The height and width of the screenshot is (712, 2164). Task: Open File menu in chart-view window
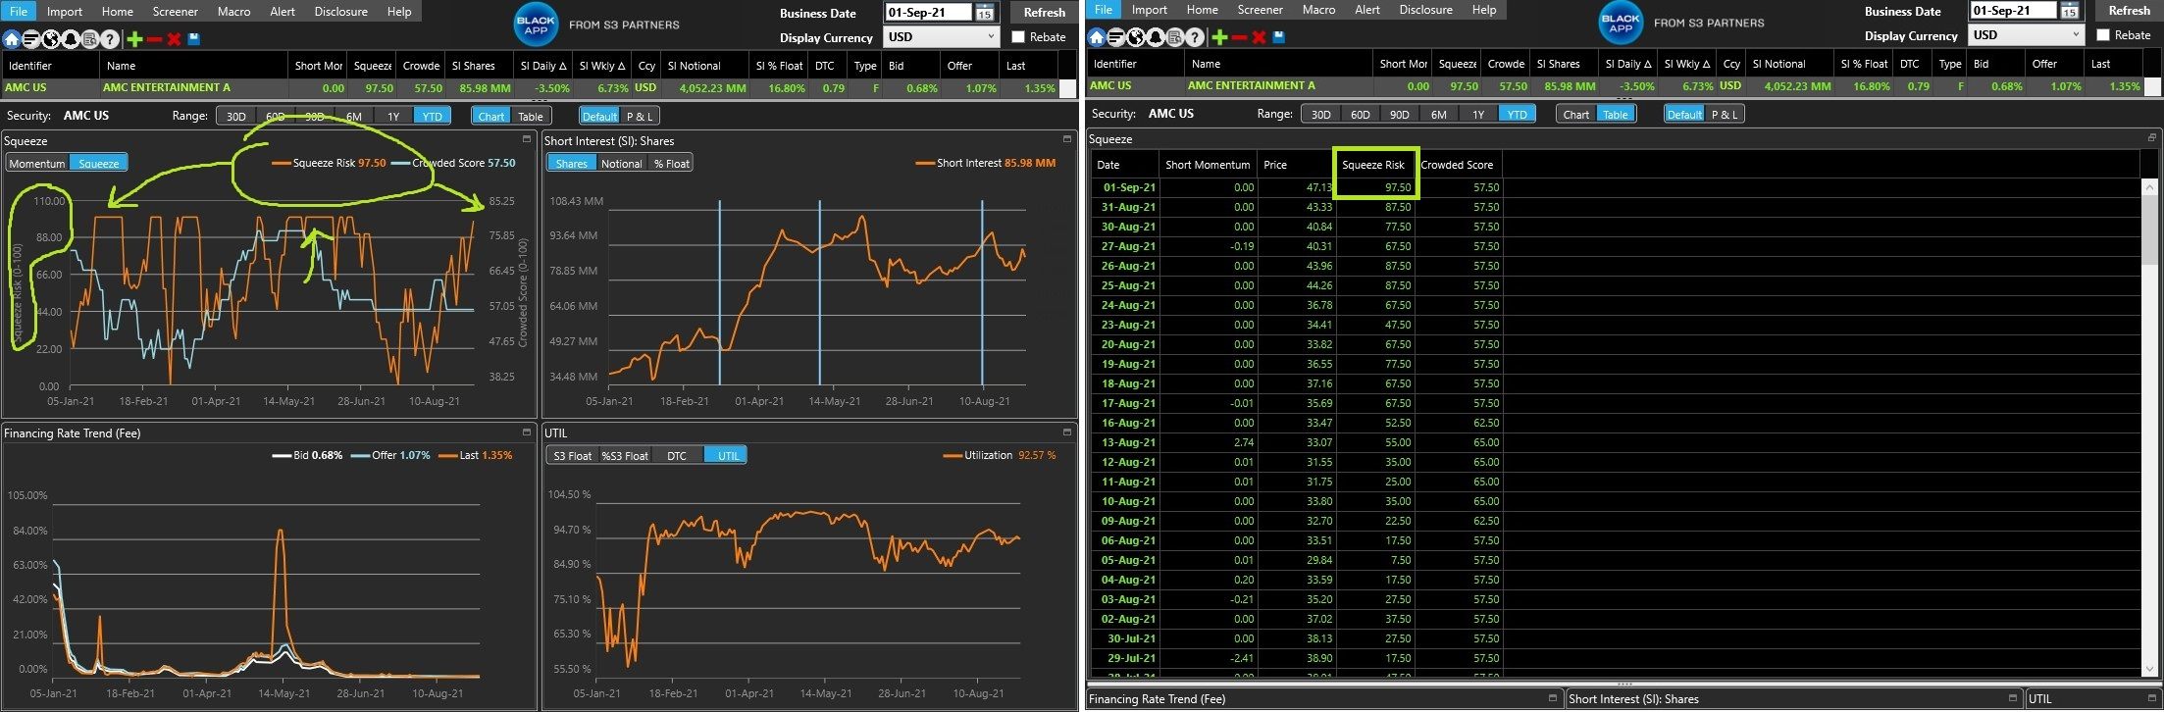point(19,12)
